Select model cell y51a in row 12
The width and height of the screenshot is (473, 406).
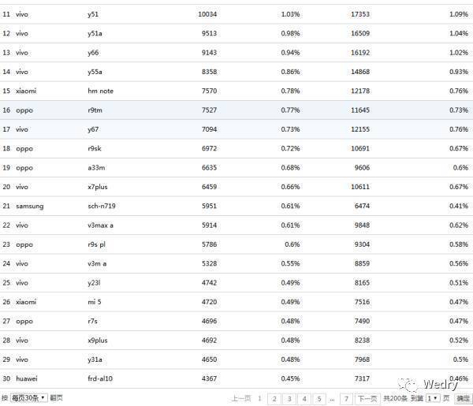pyautogui.click(x=95, y=33)
